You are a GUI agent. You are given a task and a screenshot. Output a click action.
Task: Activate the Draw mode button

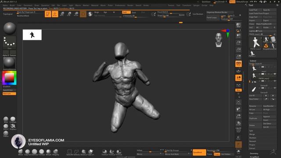coord(55,14)
